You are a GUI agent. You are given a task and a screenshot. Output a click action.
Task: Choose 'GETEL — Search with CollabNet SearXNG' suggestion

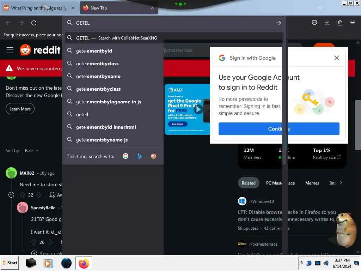tap(173, 38)
